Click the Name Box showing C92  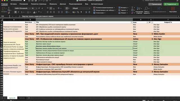pyautogui.click(x=4, y=16)
